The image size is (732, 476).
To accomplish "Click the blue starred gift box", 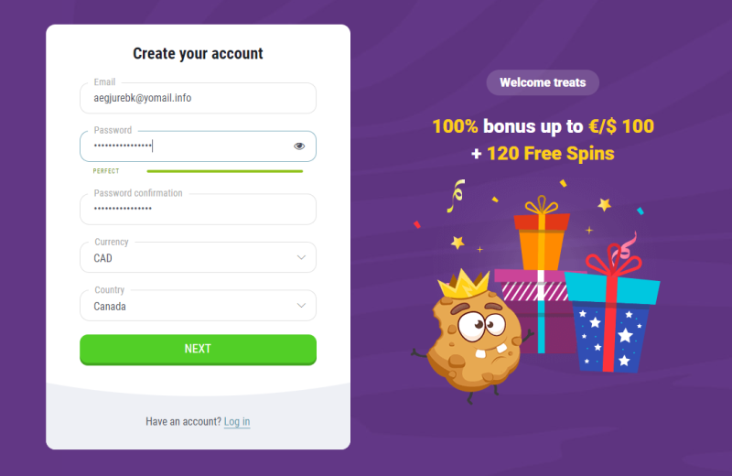I will pos(610,328).
